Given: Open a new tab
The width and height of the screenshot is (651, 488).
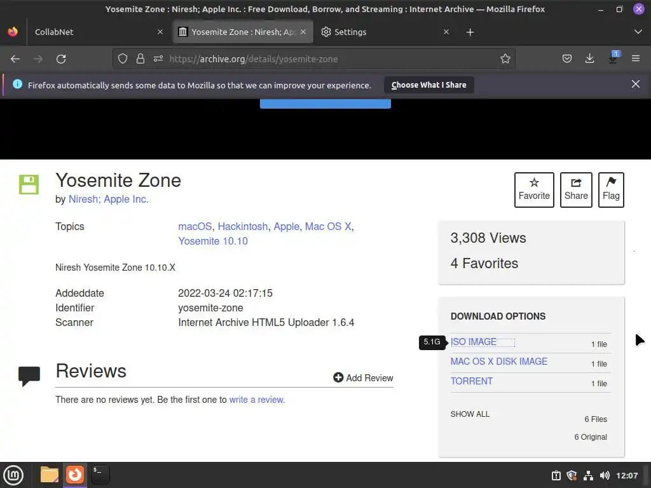Looking at the screenshot, I should click(x=470, y=32).
